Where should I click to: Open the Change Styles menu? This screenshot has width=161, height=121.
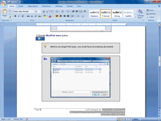(140, 14)
